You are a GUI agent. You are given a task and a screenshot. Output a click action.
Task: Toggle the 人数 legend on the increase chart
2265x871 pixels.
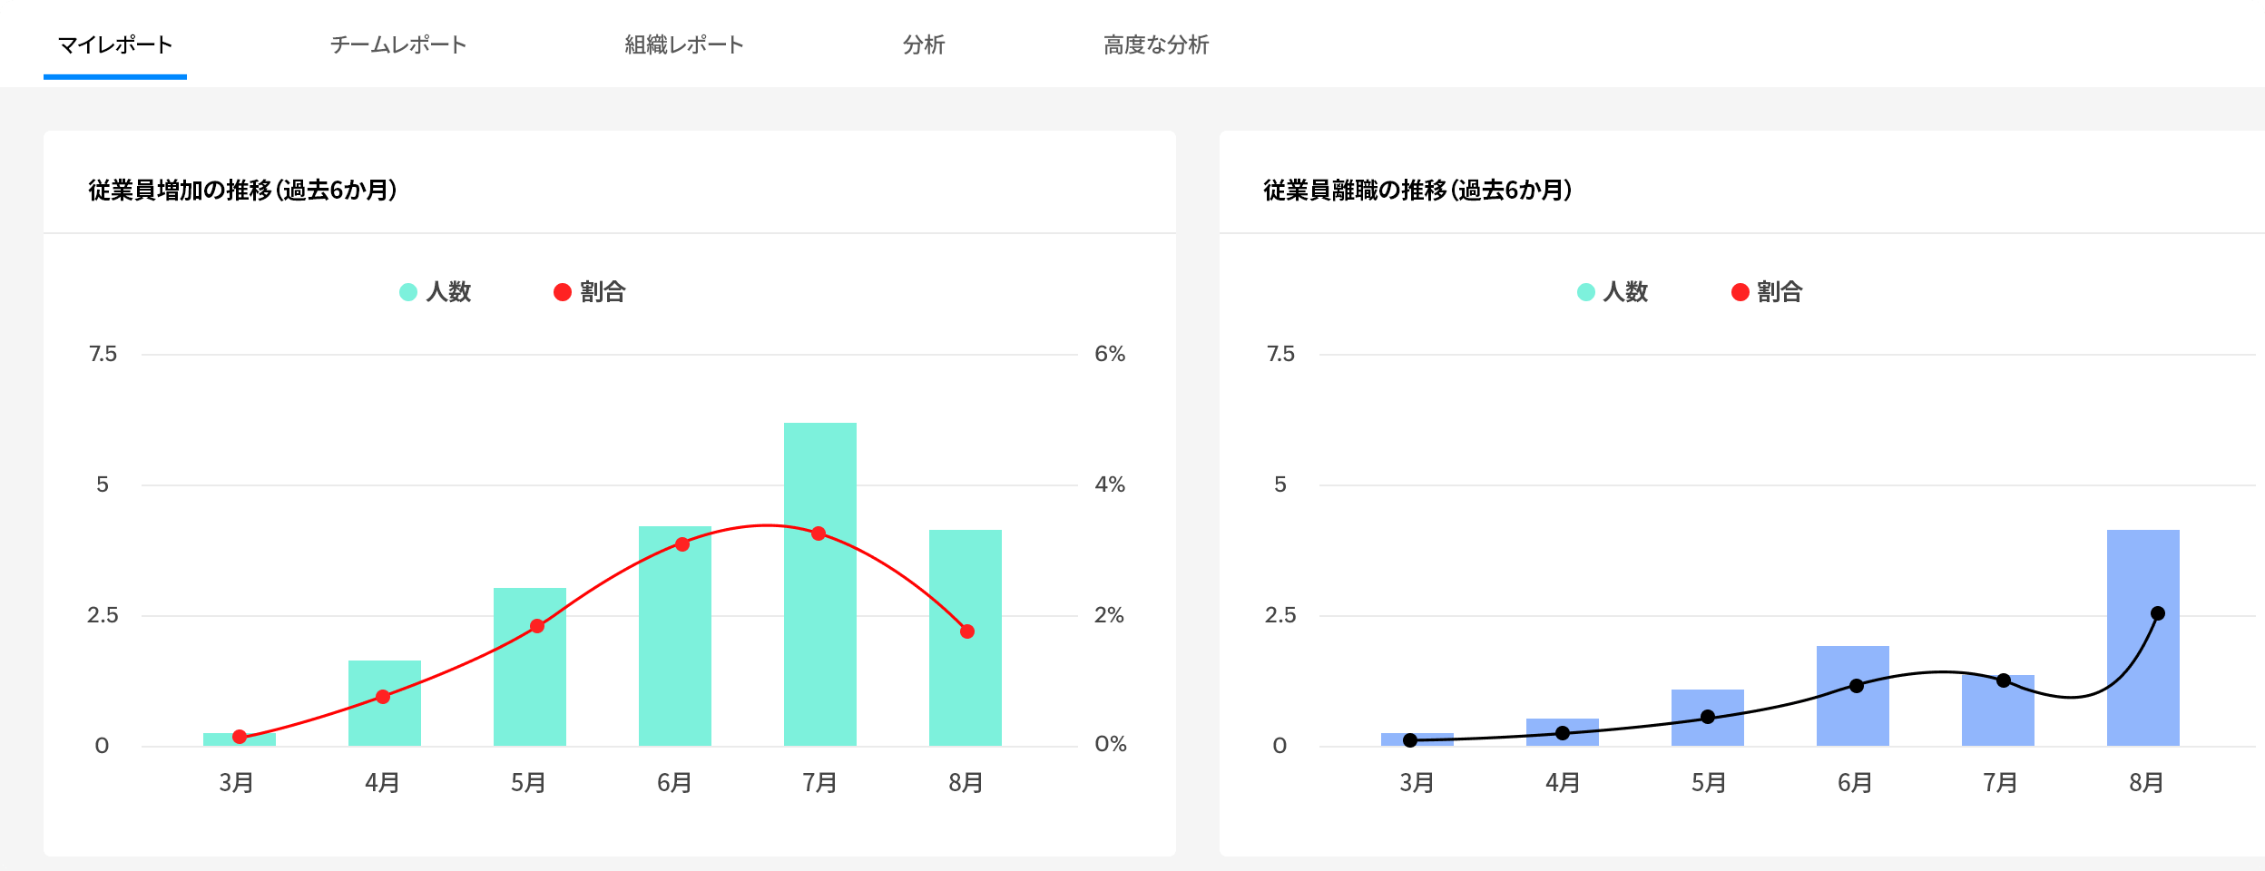pyautogui.click(x=435, y=292)
